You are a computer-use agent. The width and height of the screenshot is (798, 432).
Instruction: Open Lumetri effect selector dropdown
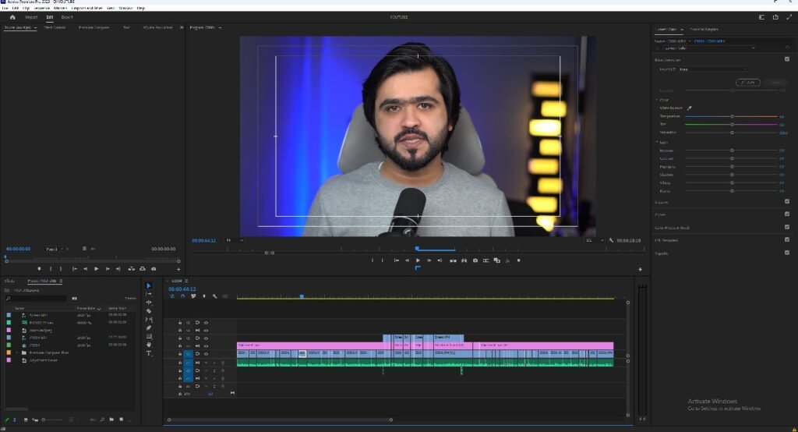[708, 48]
